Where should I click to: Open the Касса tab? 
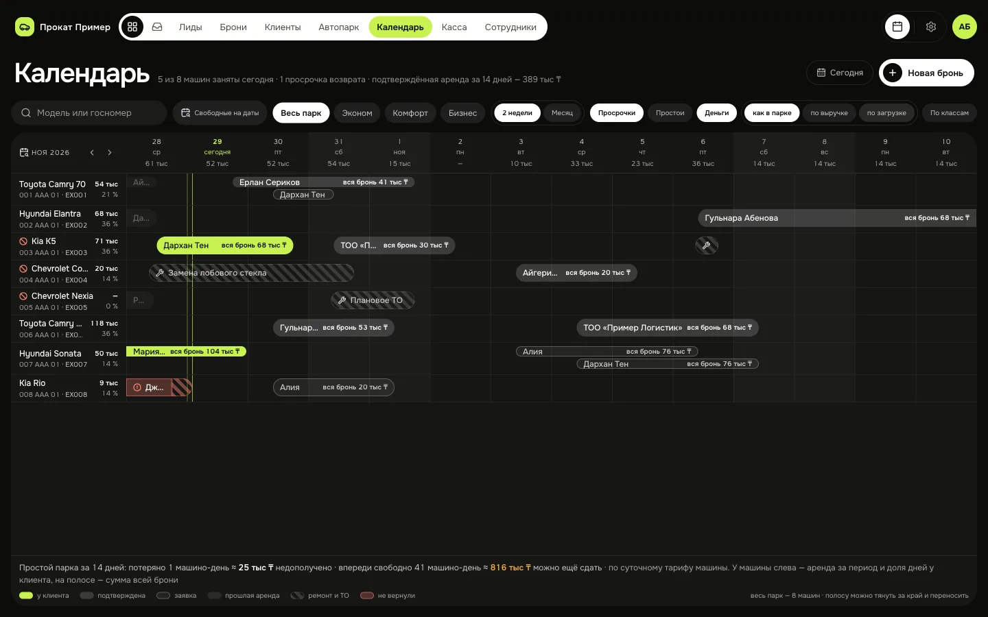coord(454,27)
